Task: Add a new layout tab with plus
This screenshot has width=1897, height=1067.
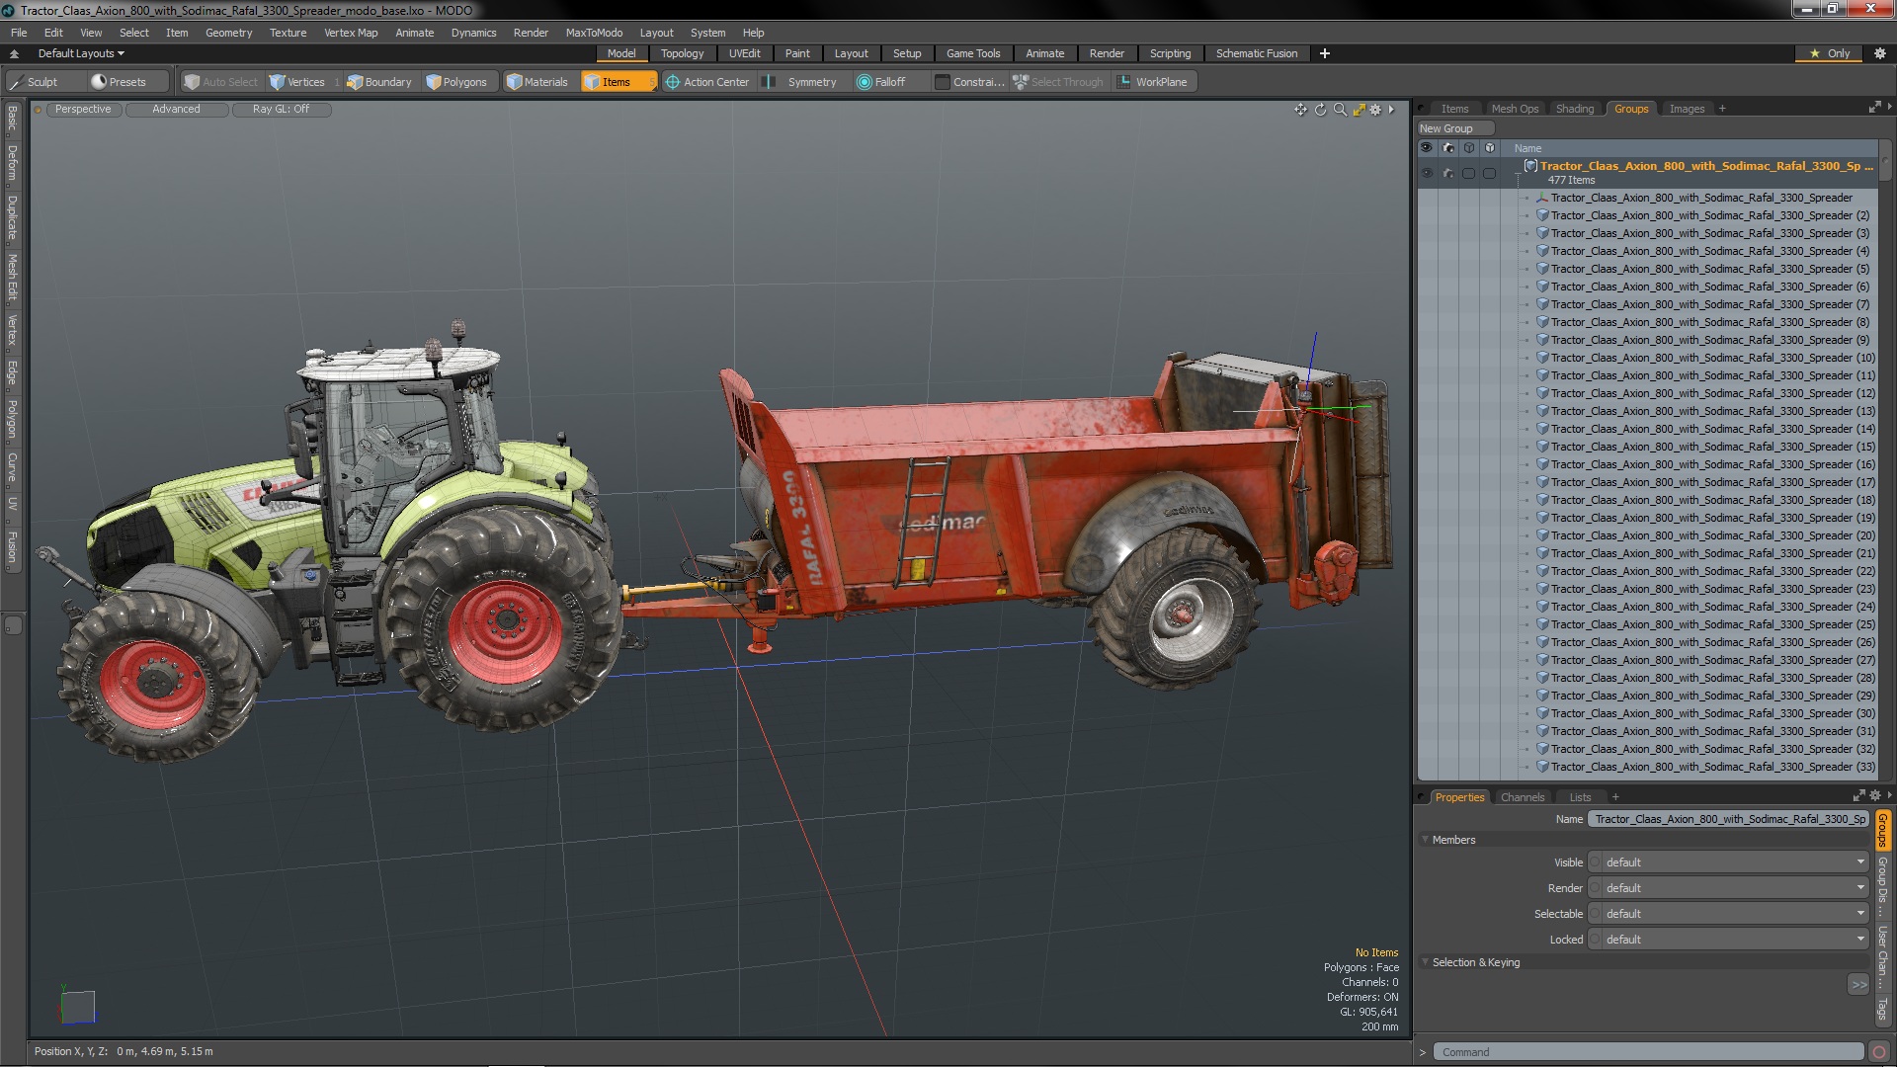Action: point(1325,53)
